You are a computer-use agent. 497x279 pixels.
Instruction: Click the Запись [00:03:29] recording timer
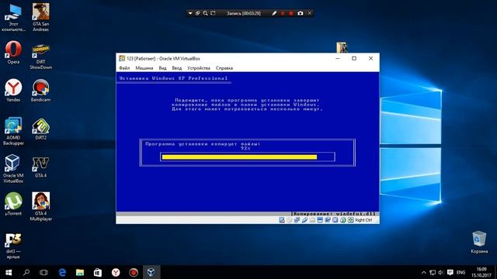coord(243,13)
